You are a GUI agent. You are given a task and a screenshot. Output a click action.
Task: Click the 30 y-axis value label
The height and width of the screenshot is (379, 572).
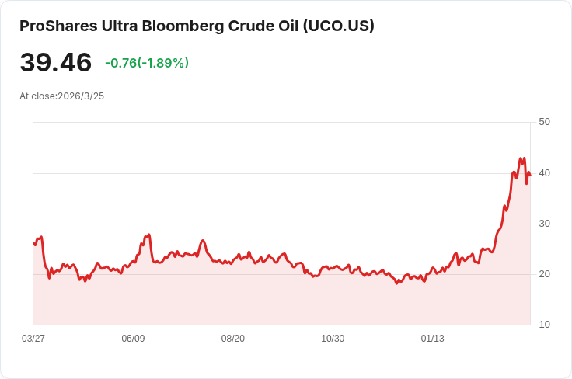tap(544, 224)
